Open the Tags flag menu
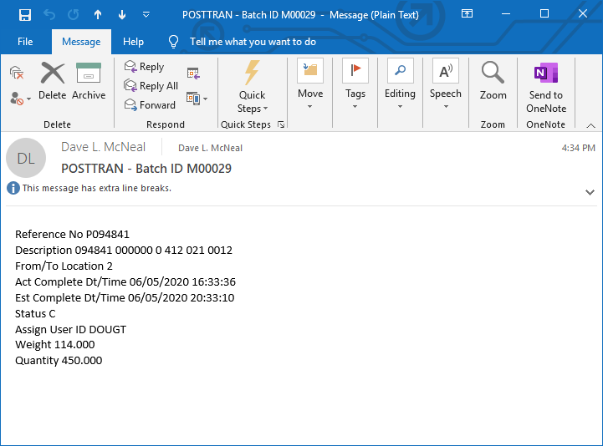This screenshot has height=446, width=603. point(355,84)
